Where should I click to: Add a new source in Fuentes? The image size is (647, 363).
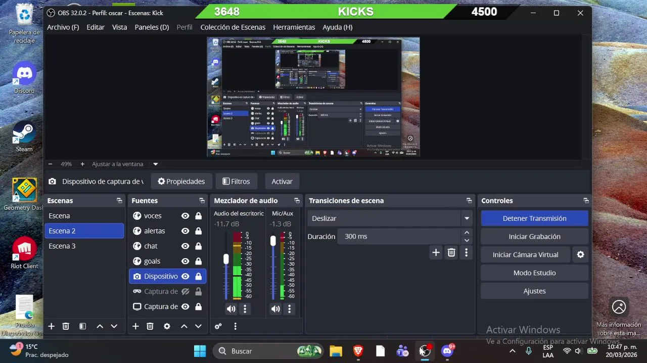point(135,326)
